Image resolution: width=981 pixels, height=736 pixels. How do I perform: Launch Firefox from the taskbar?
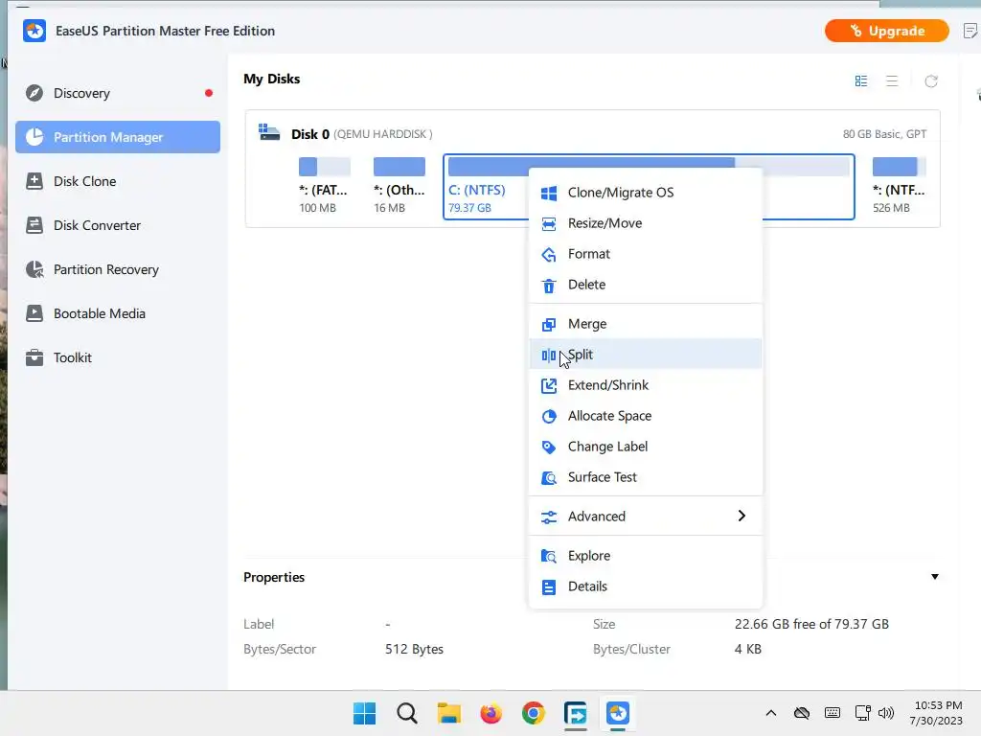pos(491,713)
